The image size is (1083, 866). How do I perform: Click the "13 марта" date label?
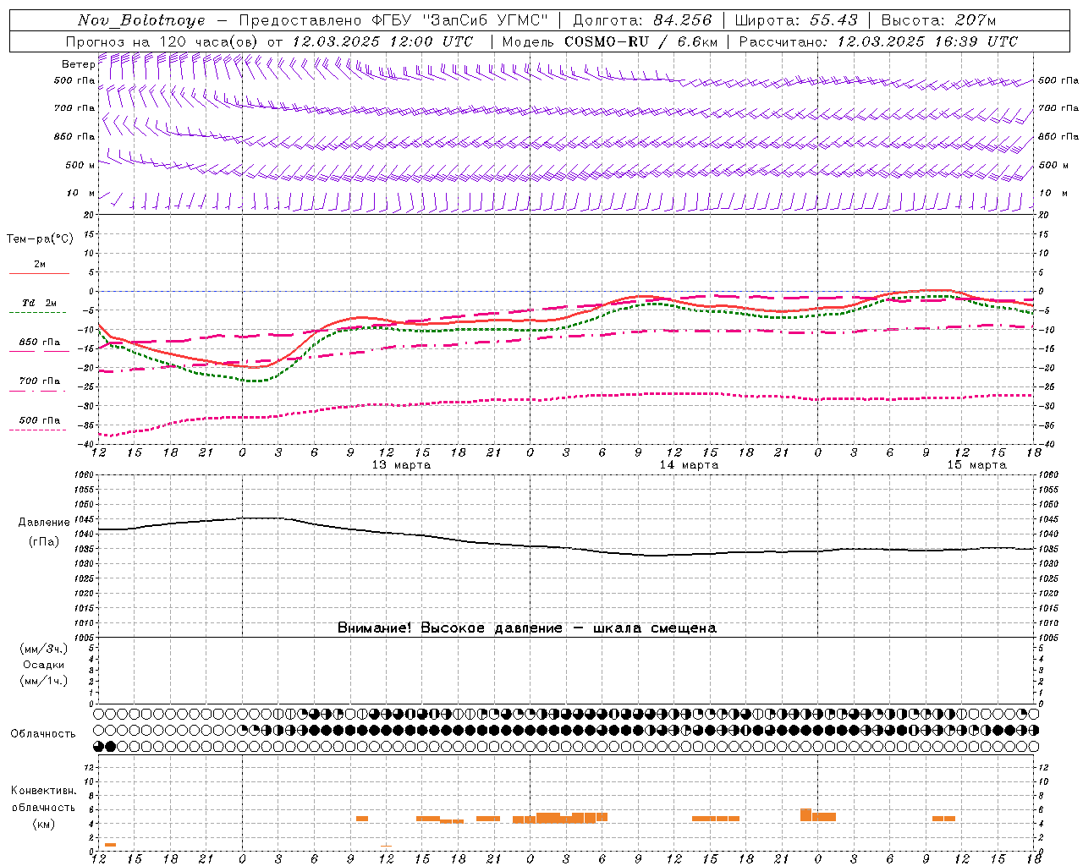402,465
